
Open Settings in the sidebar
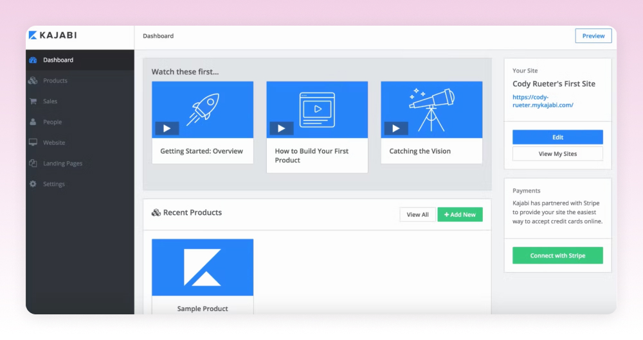[80, 183]
